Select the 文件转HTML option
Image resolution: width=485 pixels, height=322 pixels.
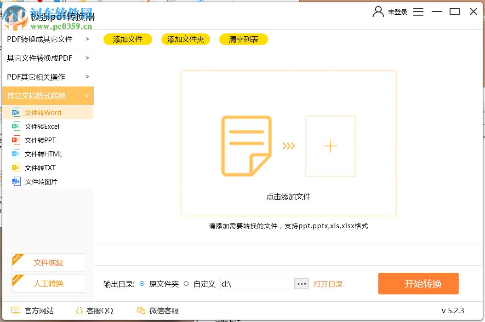(43, 154)
